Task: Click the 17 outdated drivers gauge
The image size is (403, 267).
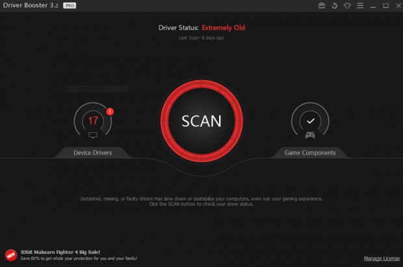Action: point(93,121)
